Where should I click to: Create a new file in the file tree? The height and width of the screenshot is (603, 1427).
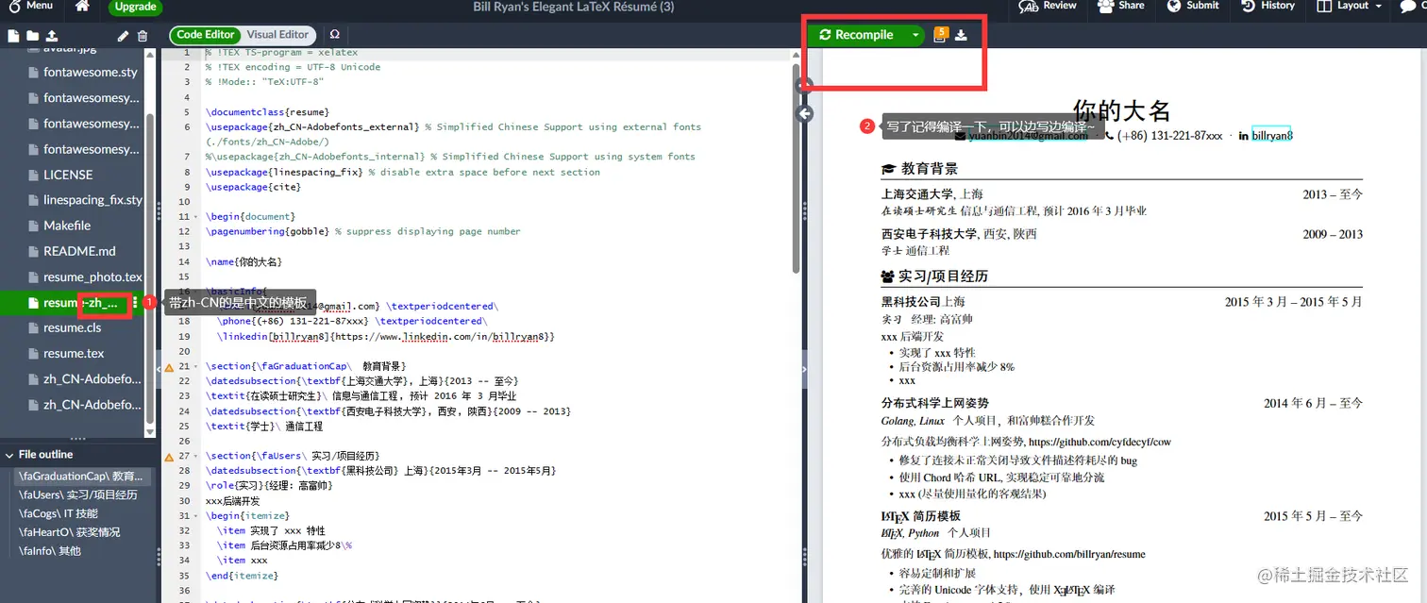(x=13, y=36)
